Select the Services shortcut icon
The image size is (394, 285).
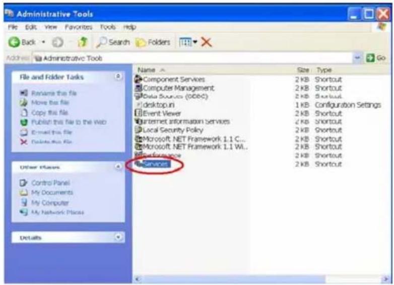(139, 164)
